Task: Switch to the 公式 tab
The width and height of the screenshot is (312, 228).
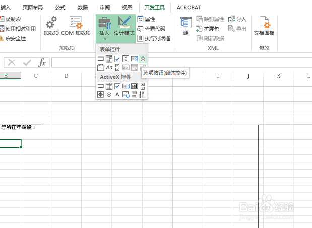Action: pyautogui.click(x=60, y=8)
